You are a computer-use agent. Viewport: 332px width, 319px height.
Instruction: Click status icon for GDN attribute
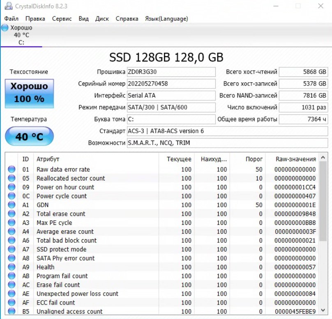coord(12,205)
